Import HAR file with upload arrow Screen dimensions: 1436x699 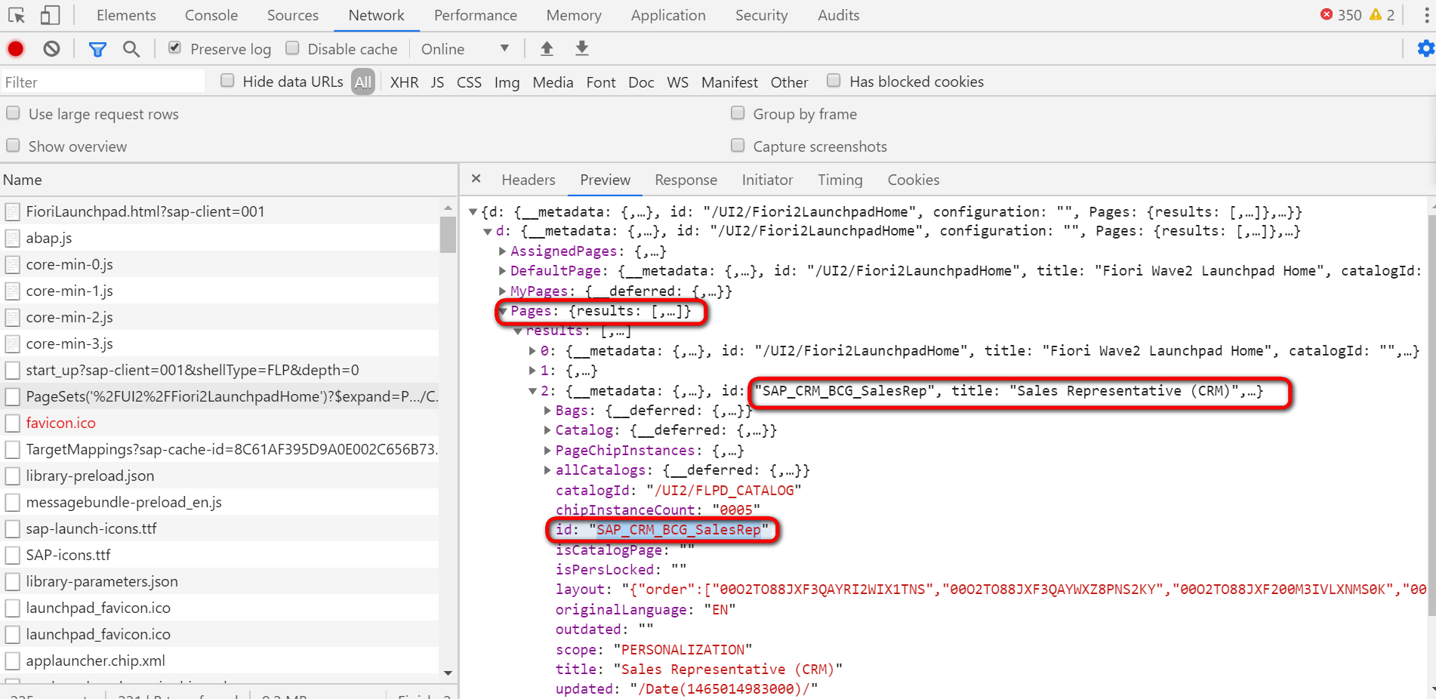[x=547, y=48]
